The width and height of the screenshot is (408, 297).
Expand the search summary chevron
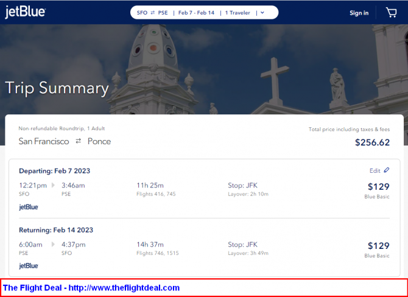tap(262, 13)
